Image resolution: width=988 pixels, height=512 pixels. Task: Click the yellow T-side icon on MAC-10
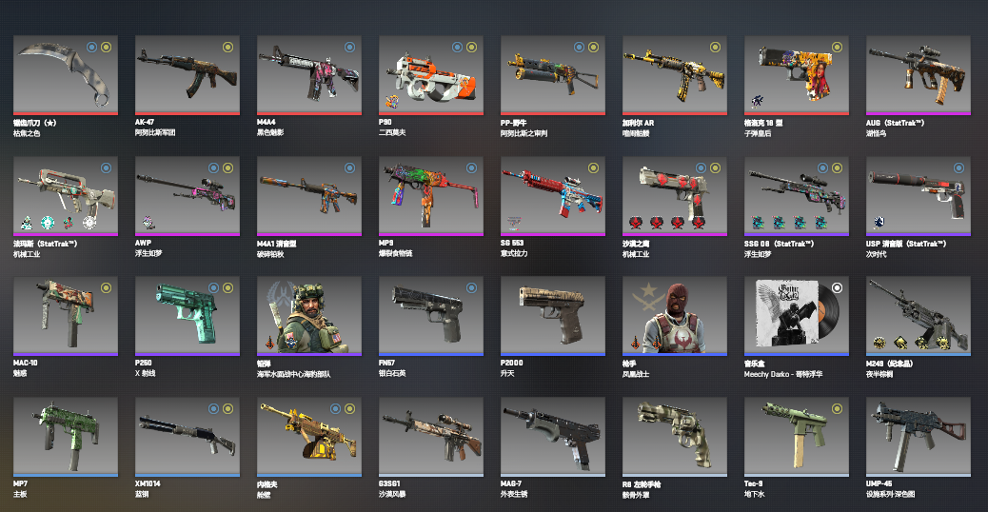coord(106,287)
